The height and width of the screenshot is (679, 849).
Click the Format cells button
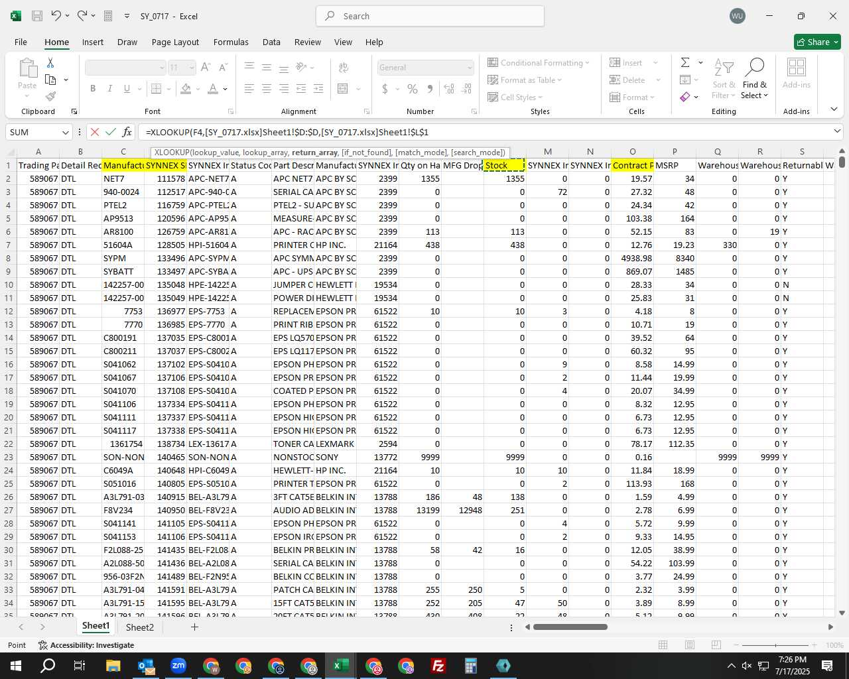(632, 97)
